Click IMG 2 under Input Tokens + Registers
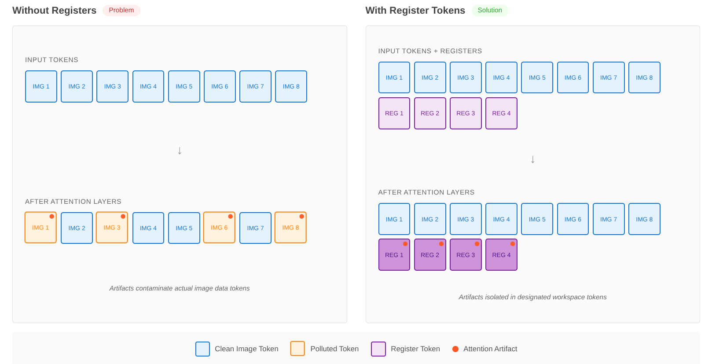Screen dimensions: 712x364 (430, 77)
